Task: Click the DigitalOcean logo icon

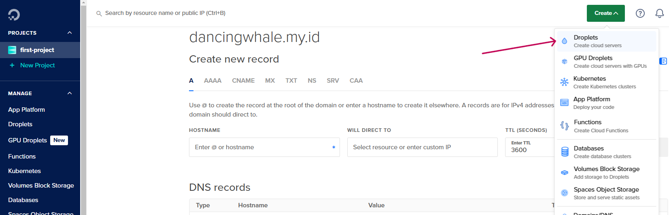Action: click(14, 15)
